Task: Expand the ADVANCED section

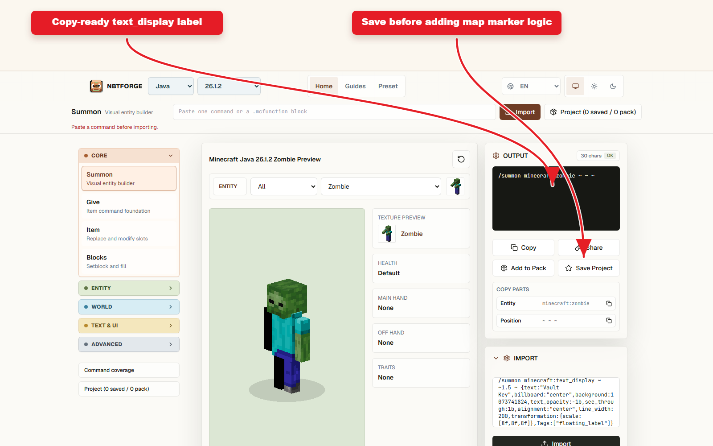Action: tap(129, 344)
